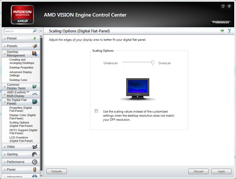Open Display Color (Digital Flat-Panel)
Screen dimensions: 236x179
coord(22,117)
